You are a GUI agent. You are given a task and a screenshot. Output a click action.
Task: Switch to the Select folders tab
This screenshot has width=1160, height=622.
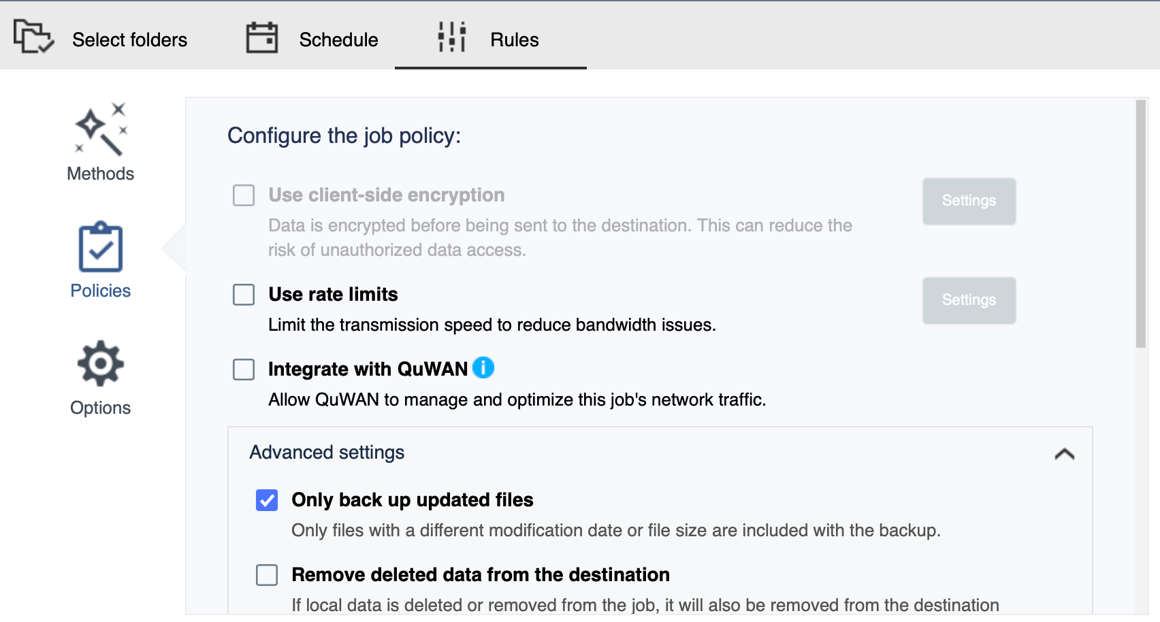click(x=101, y=37)
